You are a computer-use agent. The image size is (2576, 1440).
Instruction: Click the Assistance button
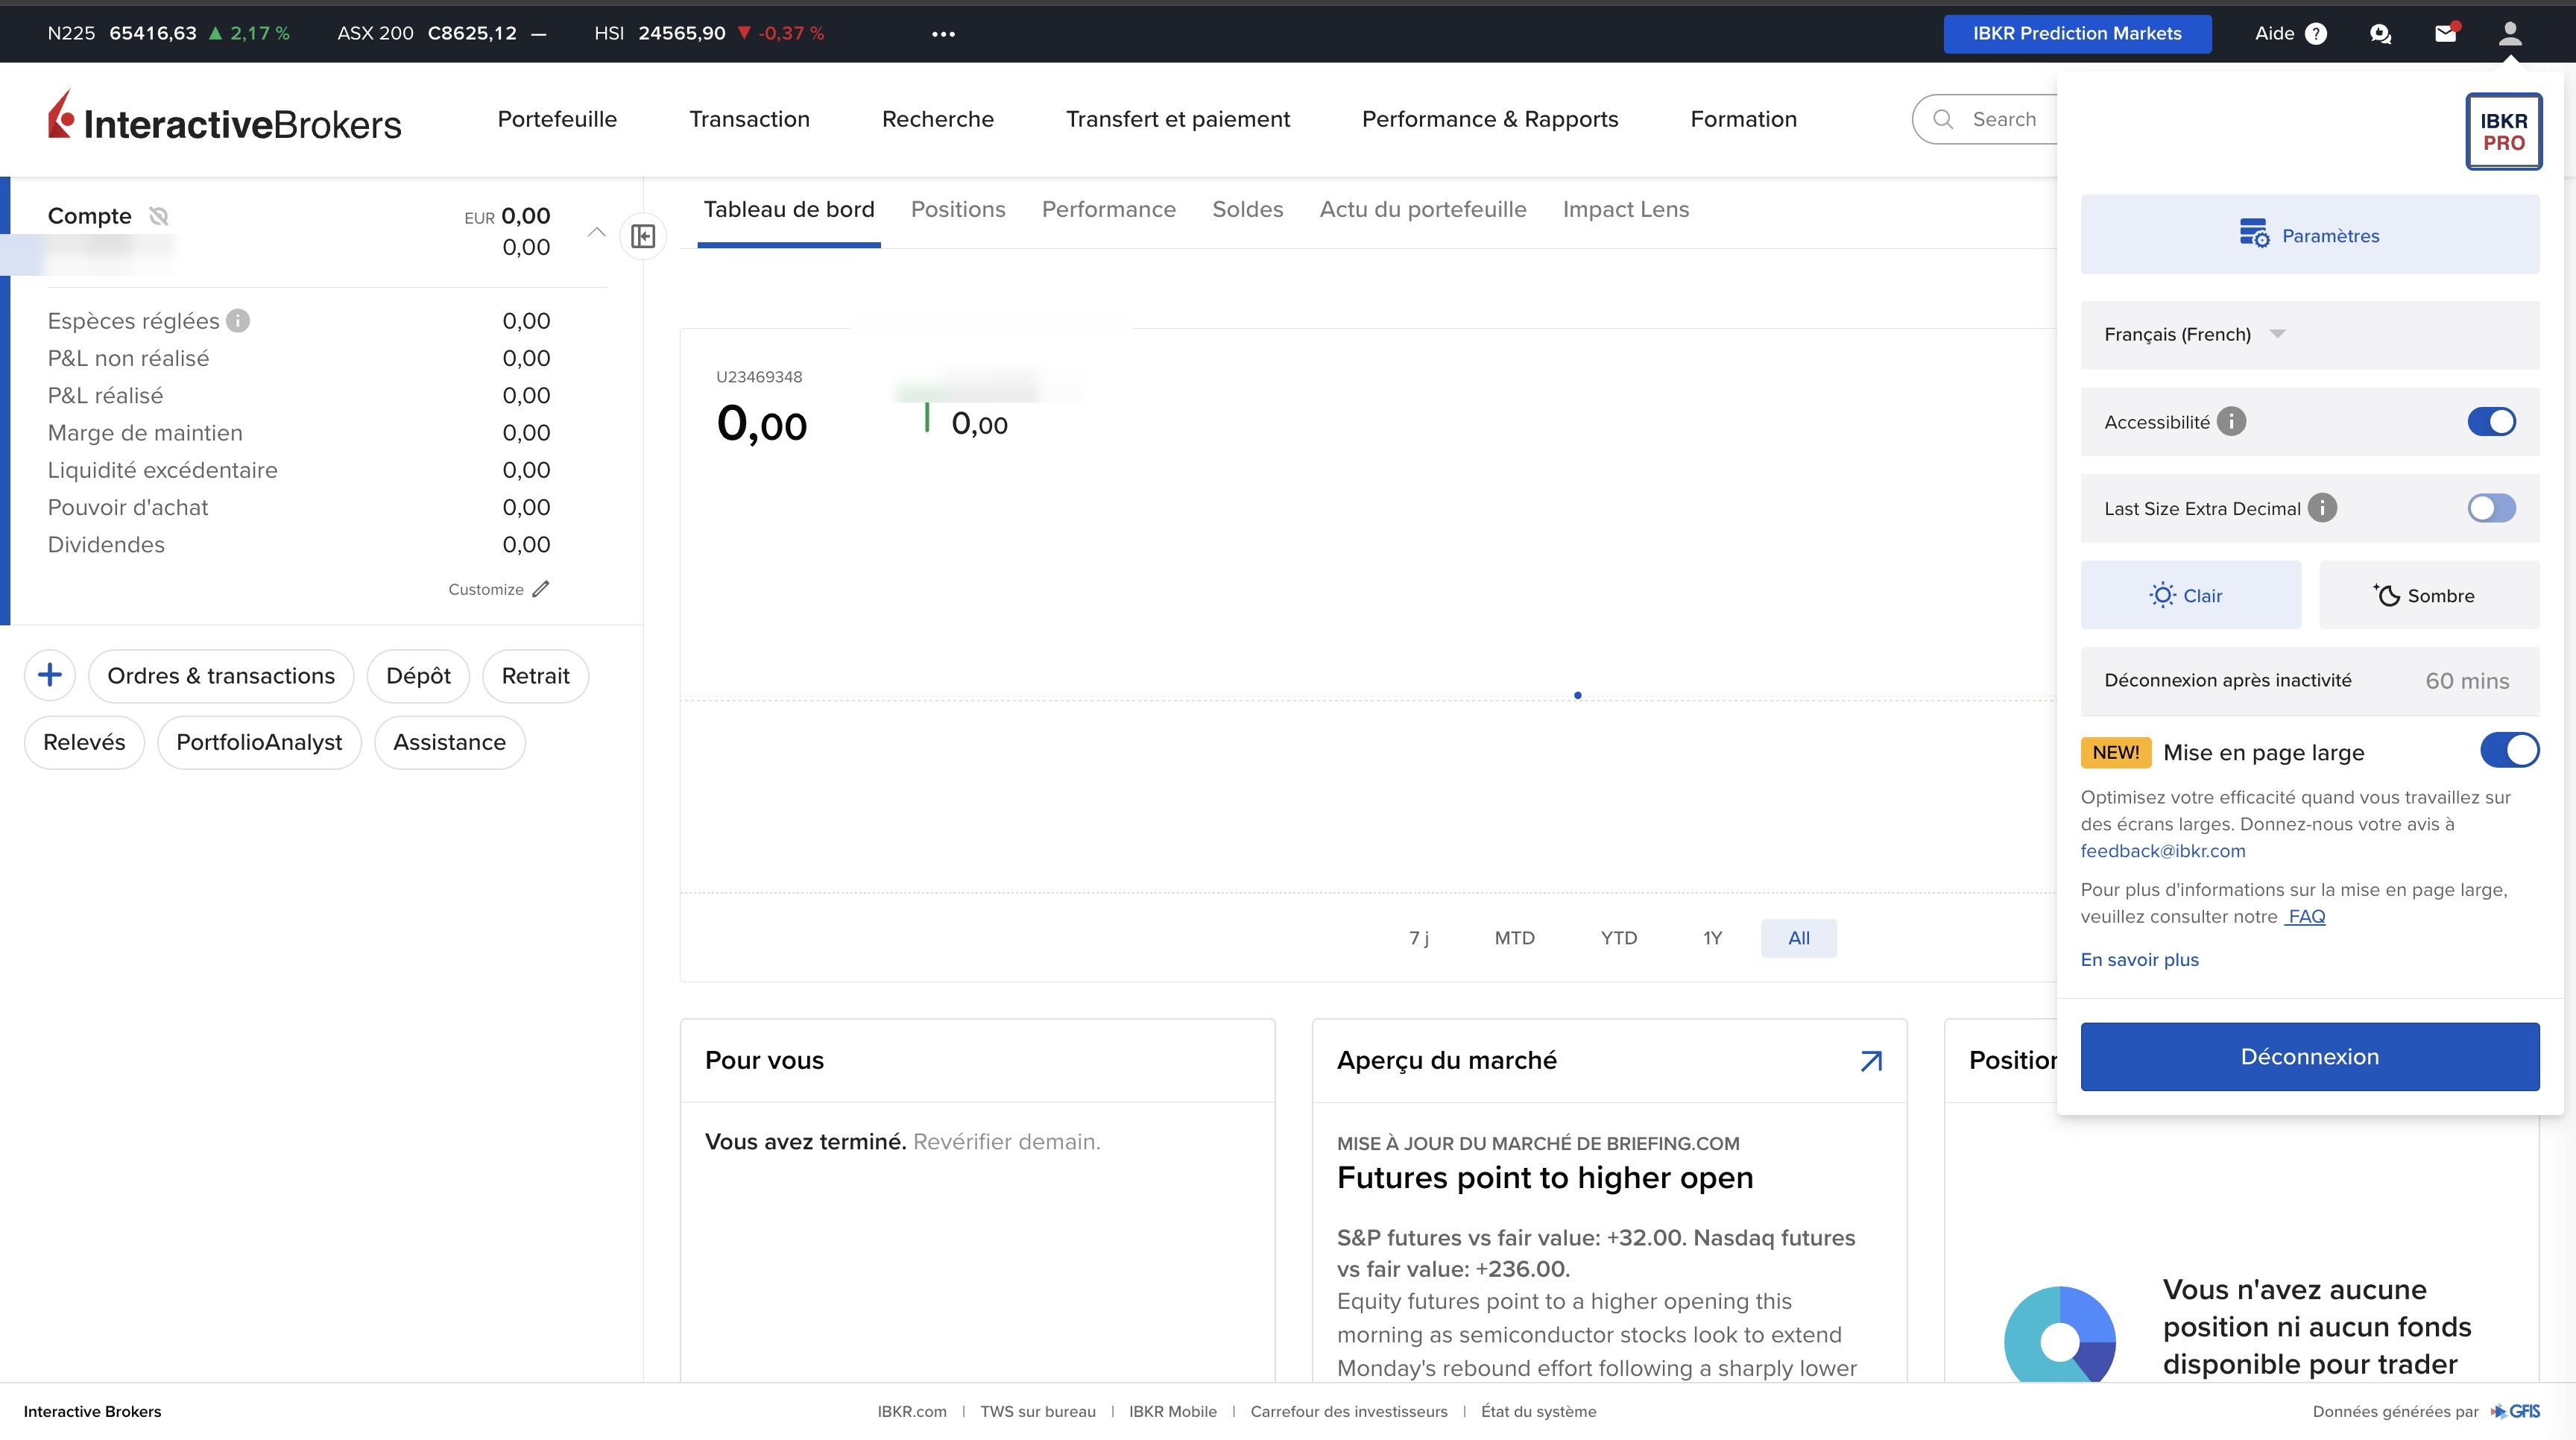tap(449, 742)
